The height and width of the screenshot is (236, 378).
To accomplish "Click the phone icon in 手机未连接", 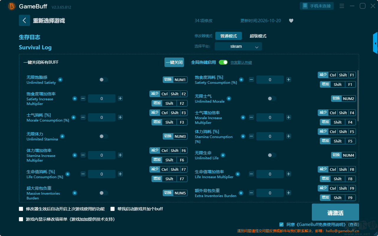I will [305, 6].
